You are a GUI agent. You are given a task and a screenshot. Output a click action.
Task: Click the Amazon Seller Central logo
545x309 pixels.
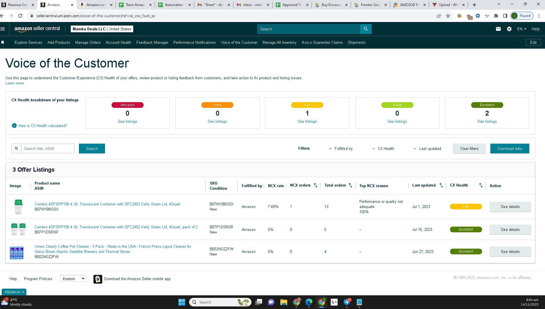[x=37, y=29]
